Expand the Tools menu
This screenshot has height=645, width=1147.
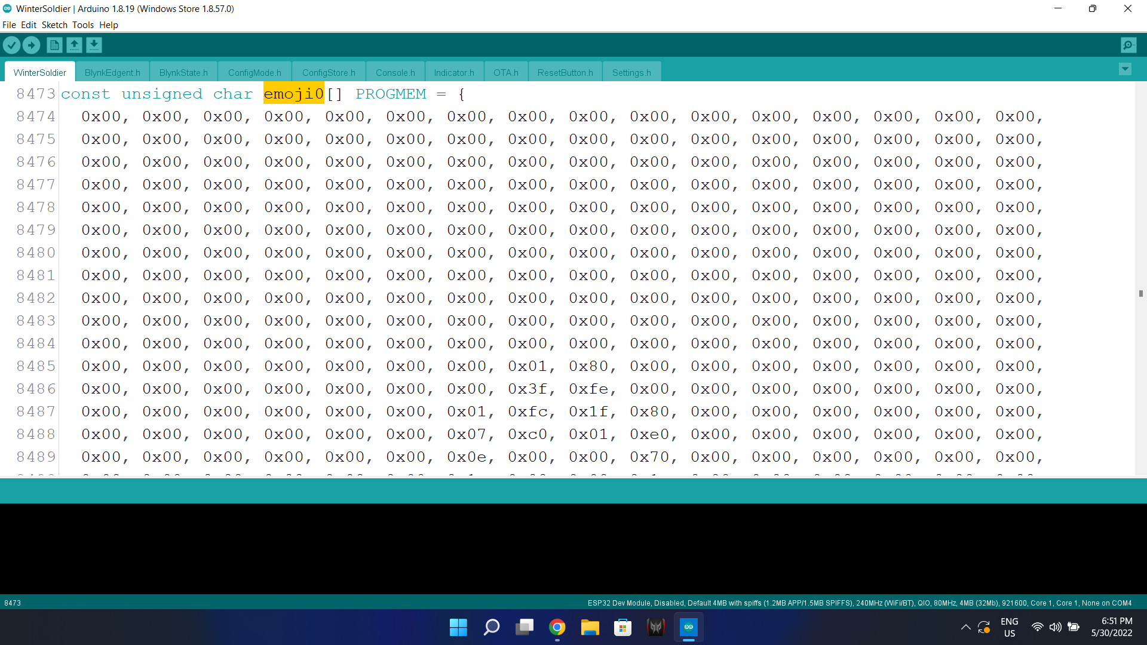point(82,25)
